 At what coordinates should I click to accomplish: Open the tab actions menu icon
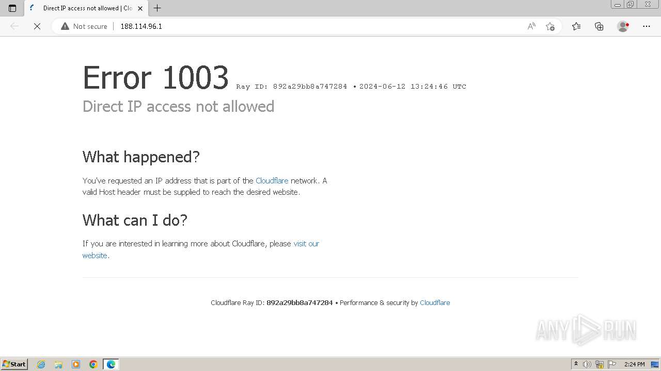pyautogui.click(x=12, y=8)
